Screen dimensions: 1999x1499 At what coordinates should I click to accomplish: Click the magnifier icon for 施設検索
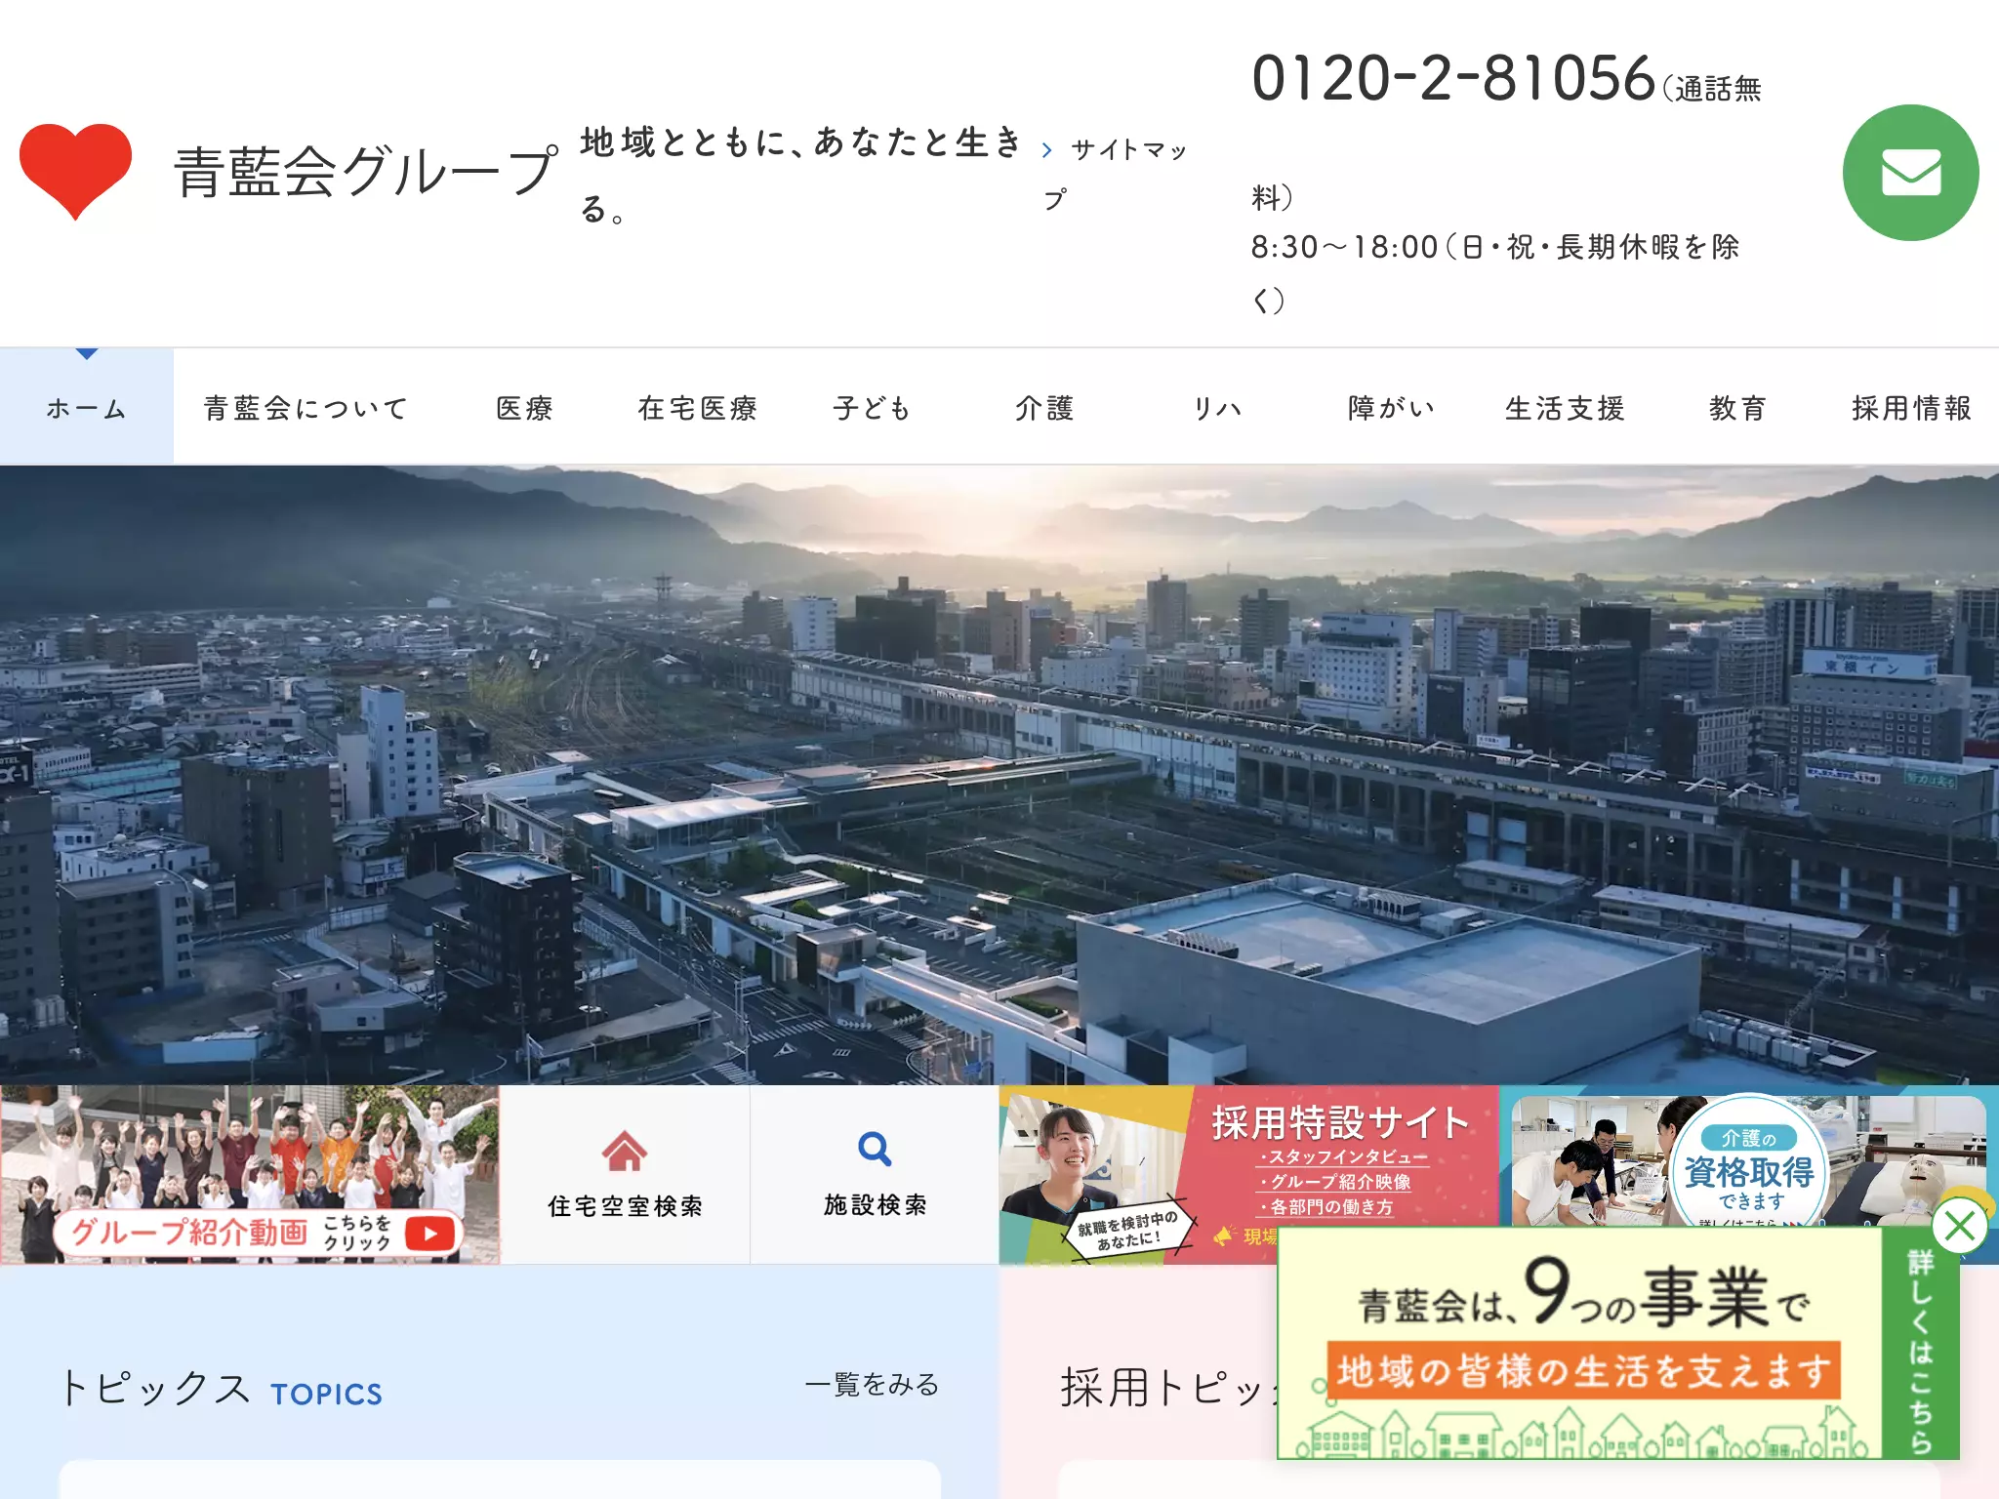coord(875,1149)
